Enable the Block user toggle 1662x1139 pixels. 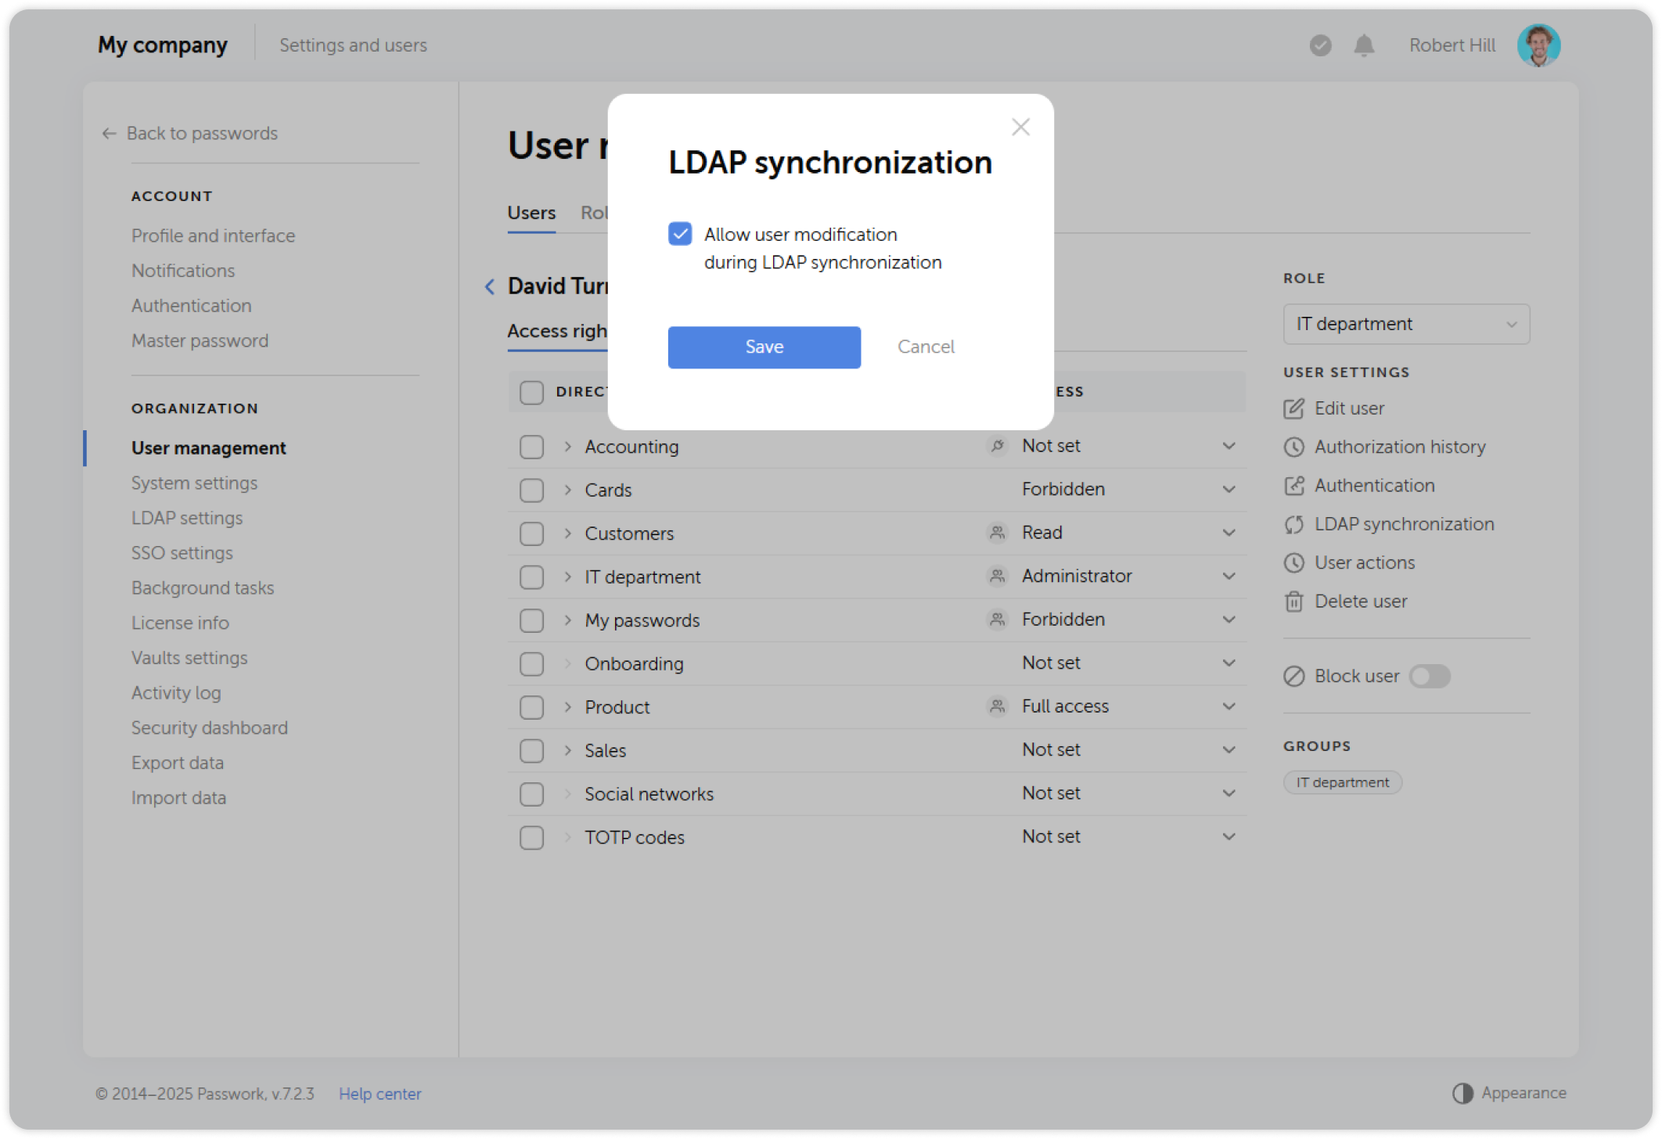(1430, 676)
